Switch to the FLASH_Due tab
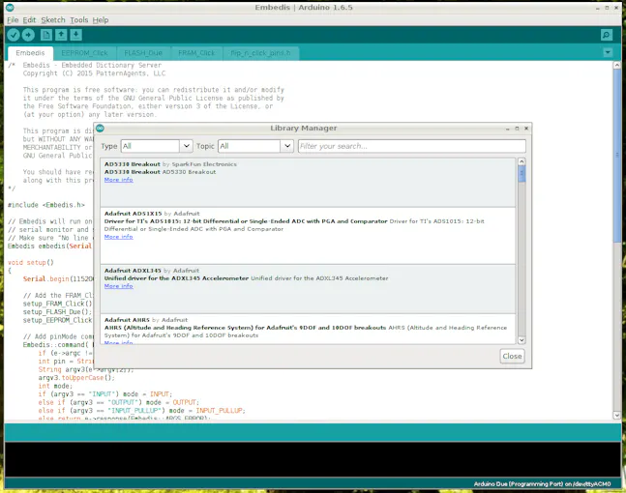This screenshot has width=626, height=493. 143,53
